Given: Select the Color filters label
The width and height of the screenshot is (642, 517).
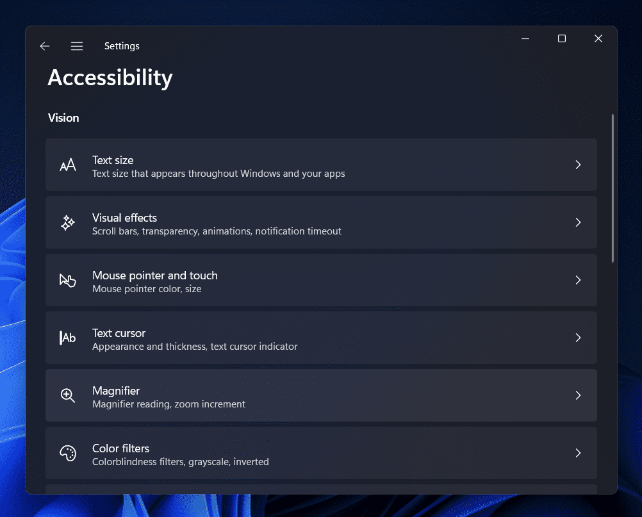Looking at the screenshot, I should point(120,448).
